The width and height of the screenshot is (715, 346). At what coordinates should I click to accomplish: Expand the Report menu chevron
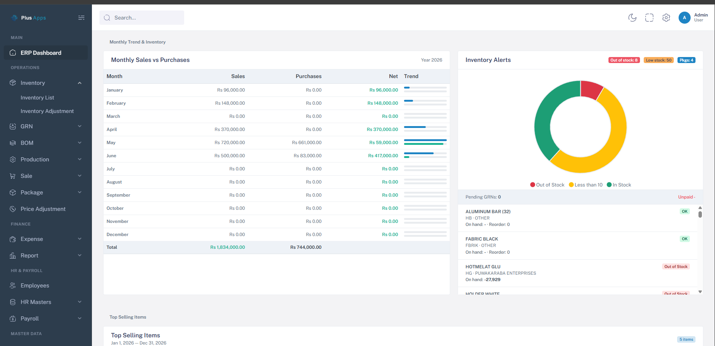pos(80,256)
